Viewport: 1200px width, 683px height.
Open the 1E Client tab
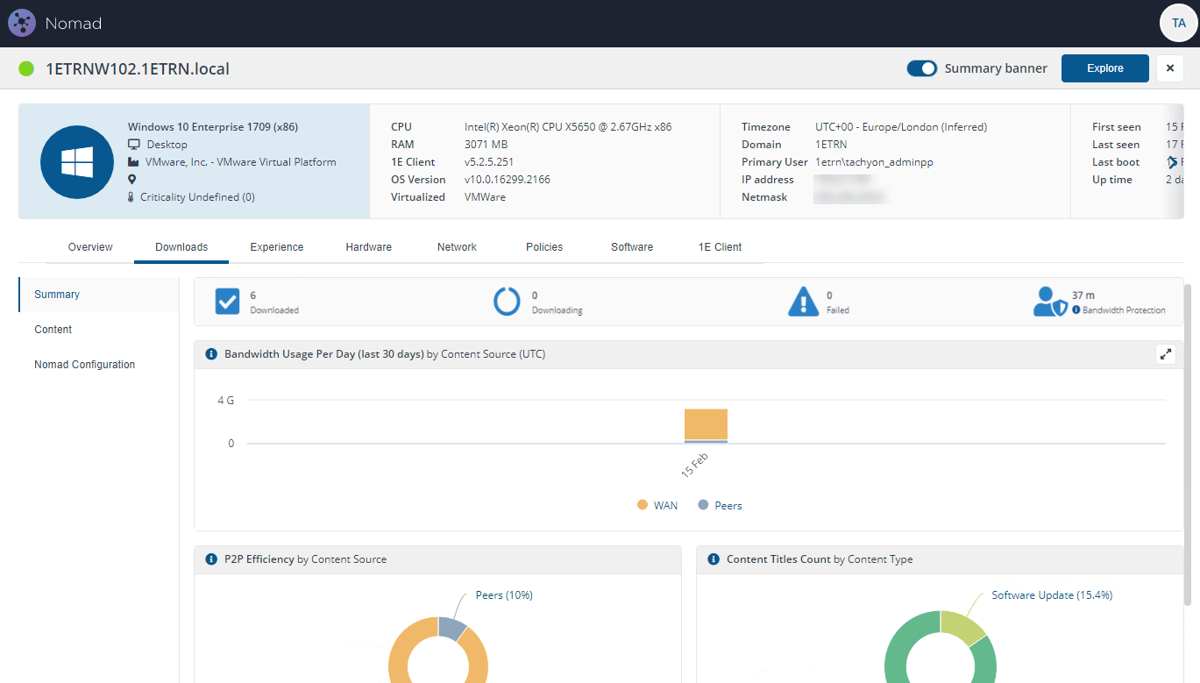[721, 247]
